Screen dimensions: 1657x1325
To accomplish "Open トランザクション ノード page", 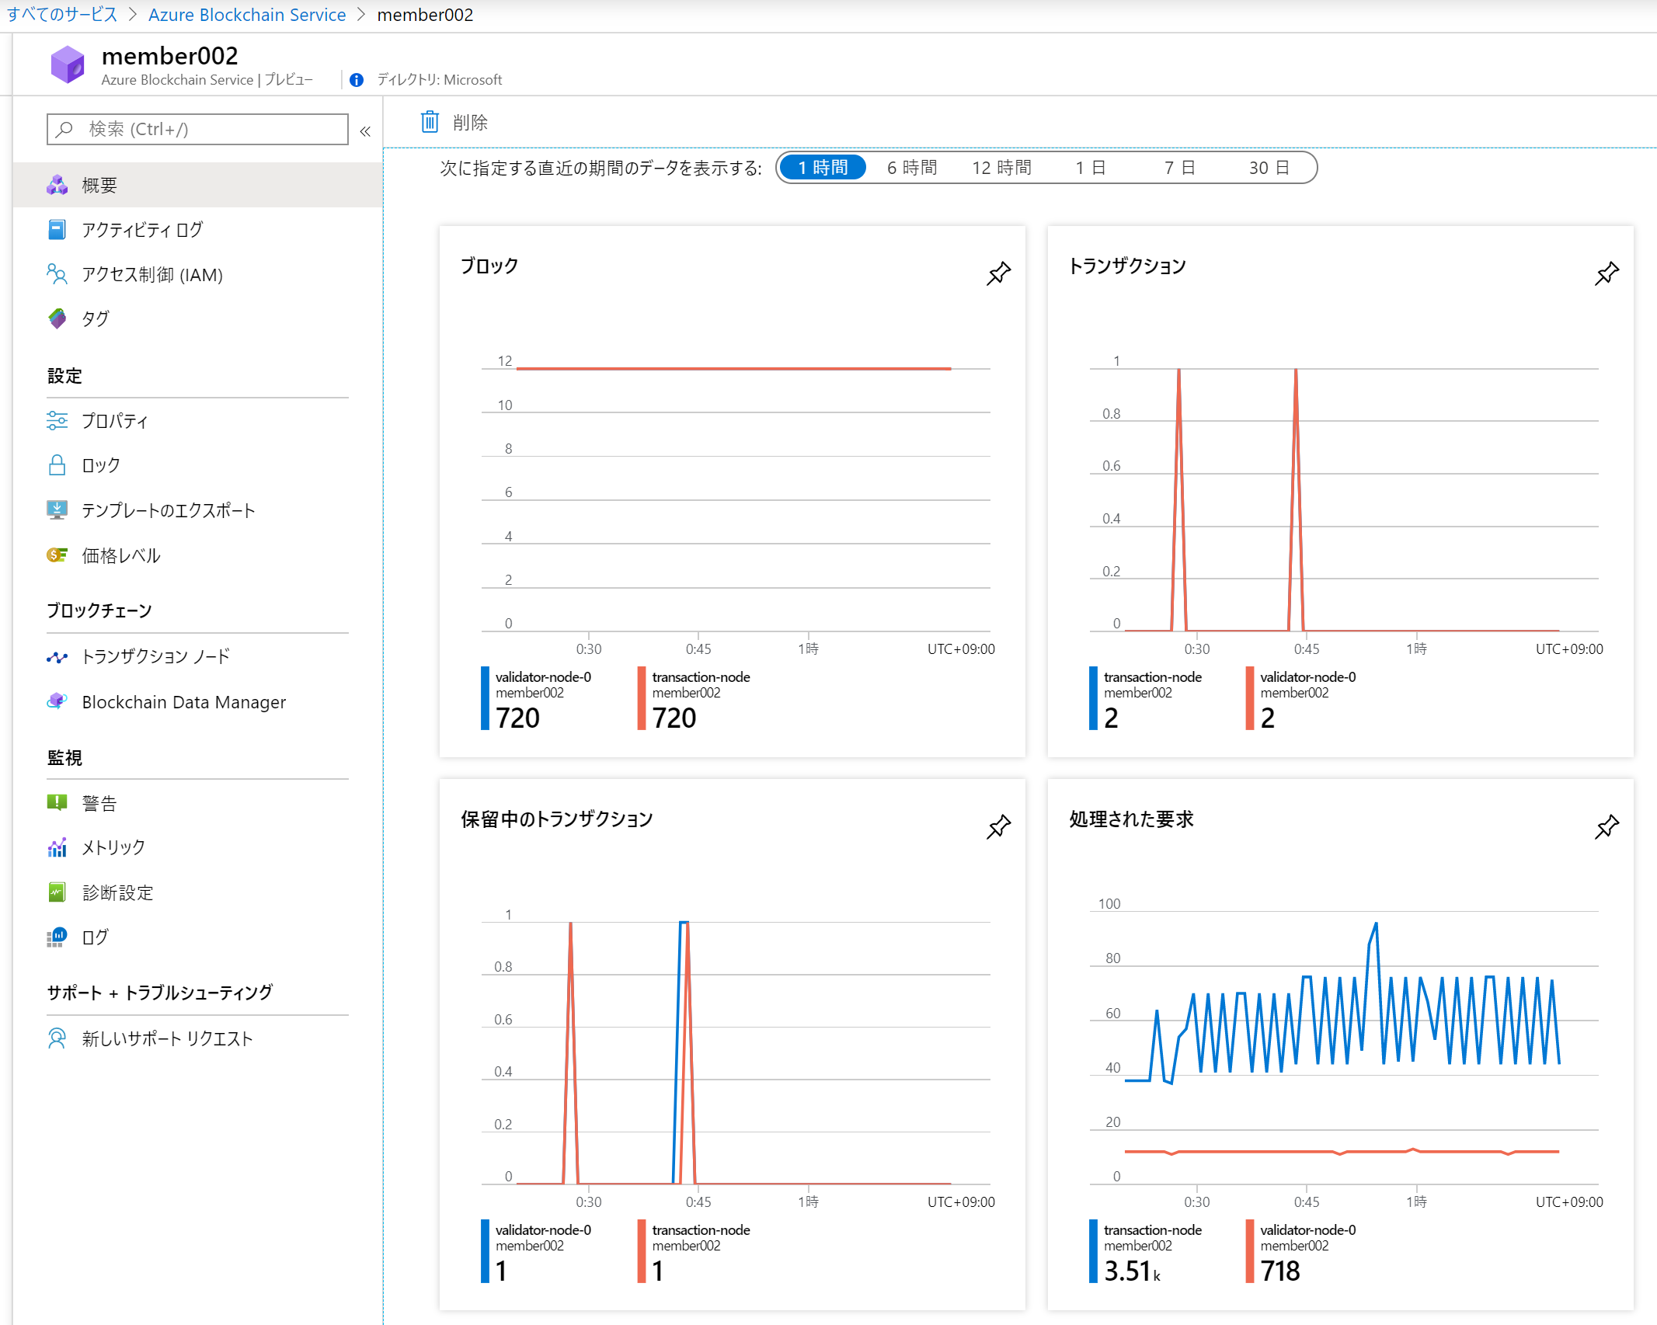I will 155,657.
